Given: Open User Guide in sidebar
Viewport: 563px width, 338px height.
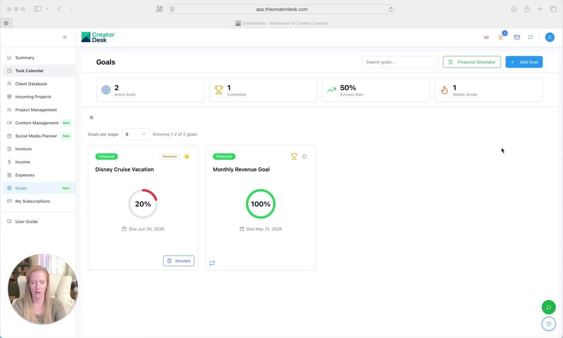Looking at the screenshot, I should (x=38, y=222).
